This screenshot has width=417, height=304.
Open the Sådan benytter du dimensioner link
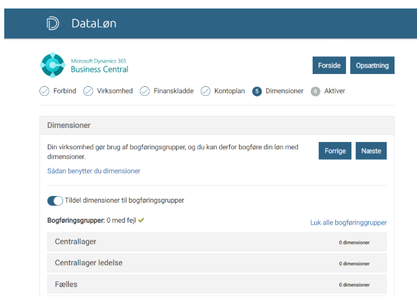click(x=93, y=171)
